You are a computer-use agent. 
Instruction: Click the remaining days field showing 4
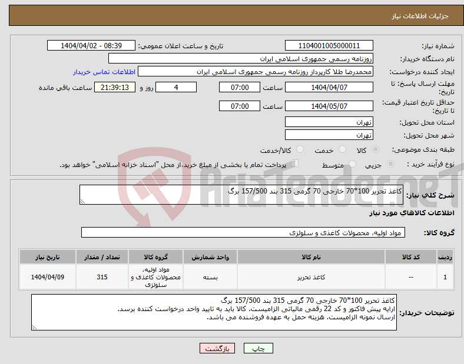(x=176, y=87)
